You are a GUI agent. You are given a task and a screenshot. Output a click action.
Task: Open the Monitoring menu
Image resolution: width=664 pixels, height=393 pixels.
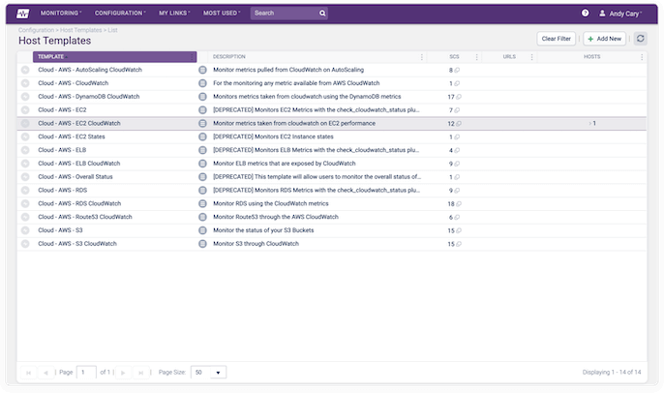tap(61, 14)
